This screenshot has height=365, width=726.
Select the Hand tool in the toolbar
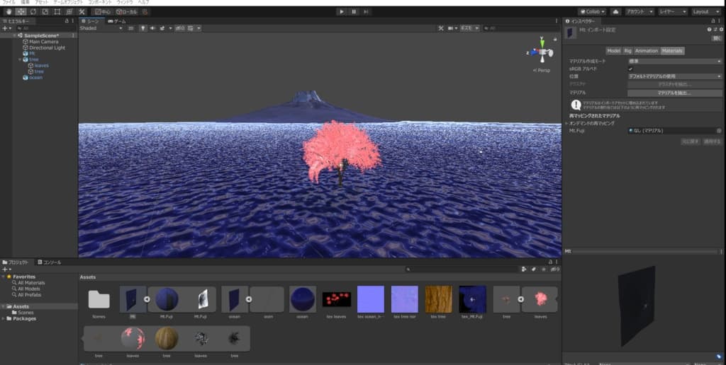8,12
